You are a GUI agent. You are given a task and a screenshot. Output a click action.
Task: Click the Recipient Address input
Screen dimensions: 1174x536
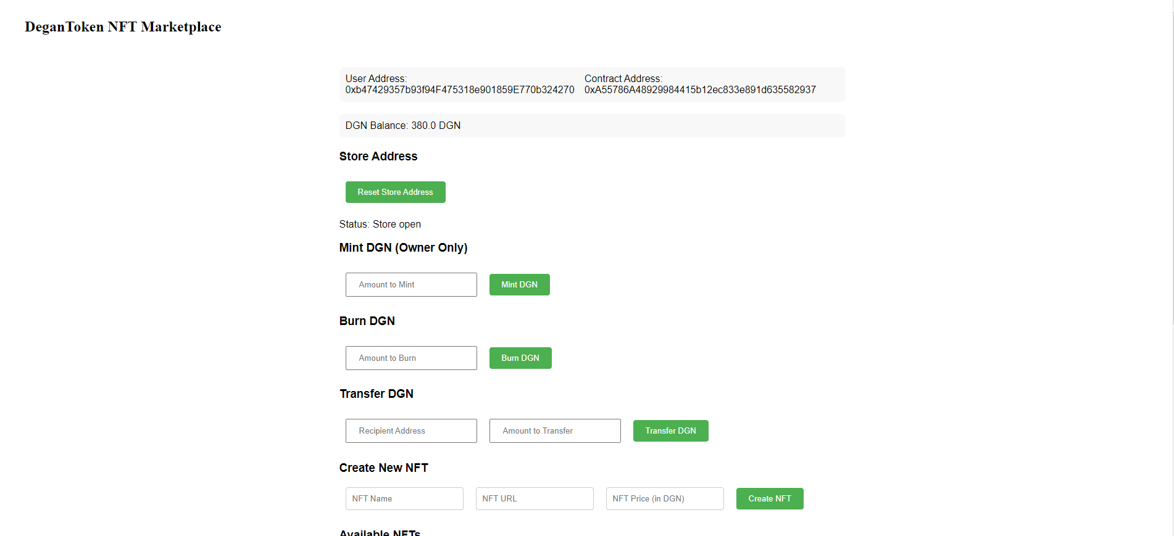tap(410, 431)
